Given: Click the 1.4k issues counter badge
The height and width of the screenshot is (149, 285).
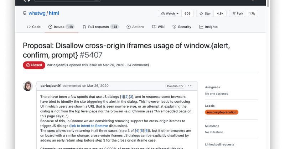Looking at the screenshot, I should 70,27.
